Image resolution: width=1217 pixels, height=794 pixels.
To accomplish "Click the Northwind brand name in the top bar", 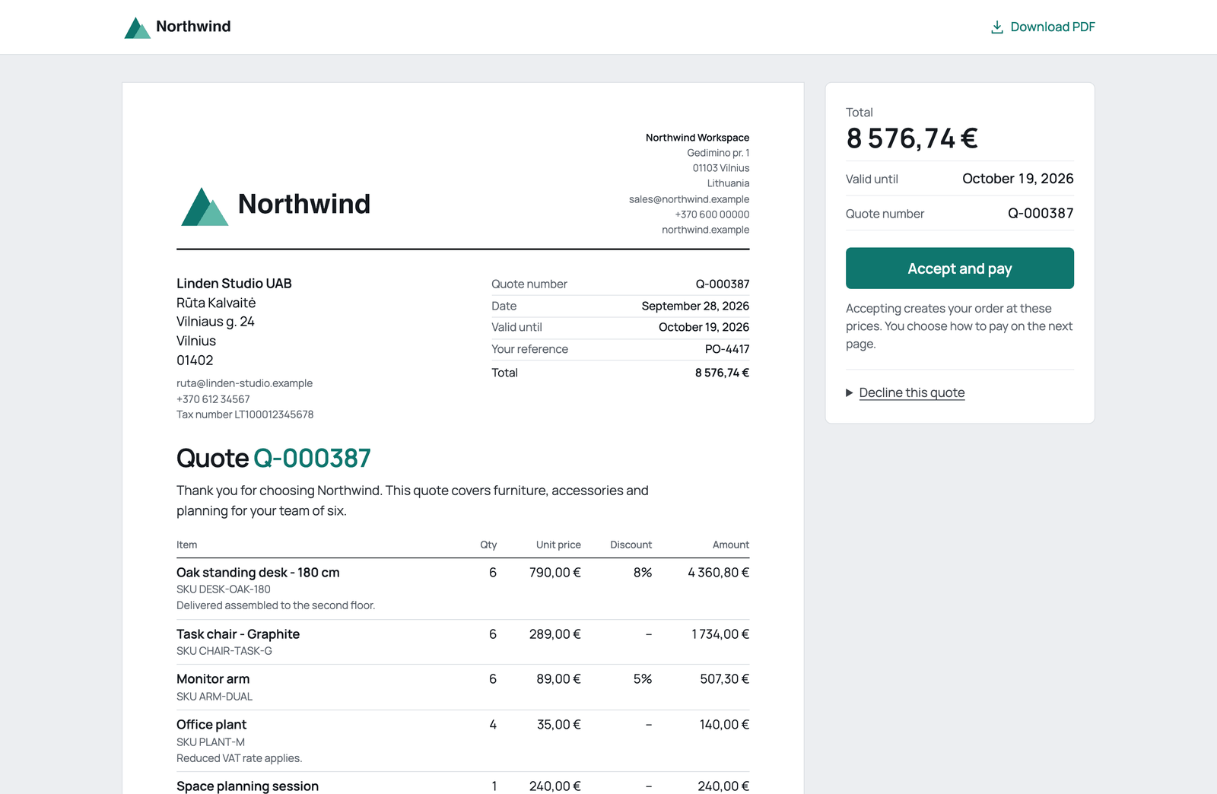I will 193,27.
